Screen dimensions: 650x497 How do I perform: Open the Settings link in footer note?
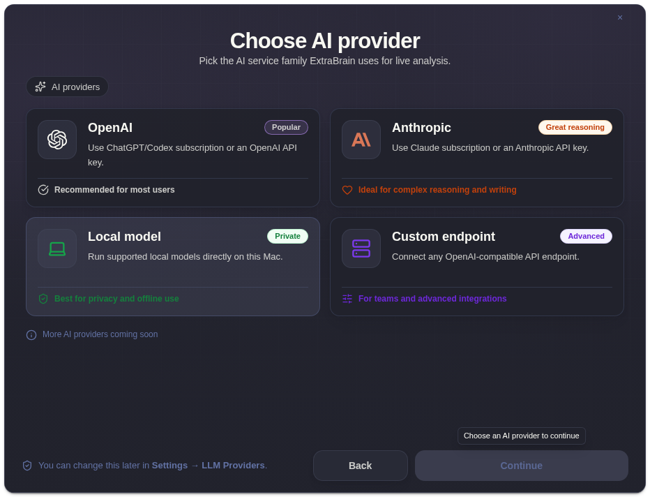169,466
